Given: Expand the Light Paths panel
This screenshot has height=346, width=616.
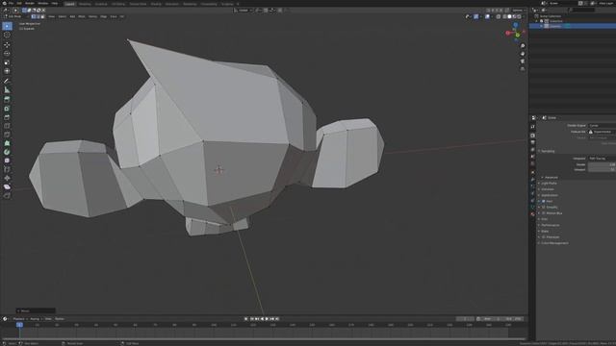Looking at the screenshot, I should pyautogui.click(x=549, y=184).
